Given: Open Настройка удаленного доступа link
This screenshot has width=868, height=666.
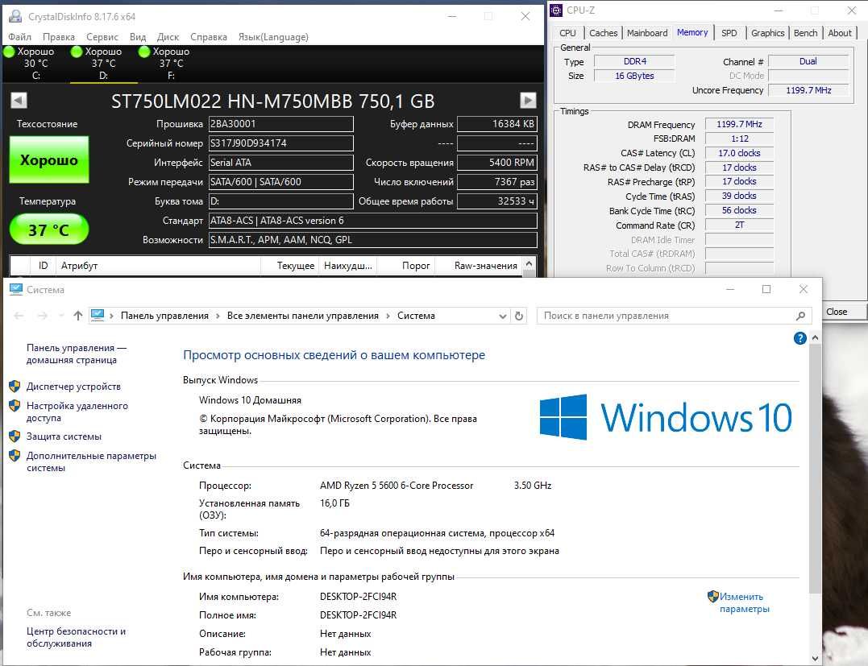Looking at the screenshot, I should [77, 412].
